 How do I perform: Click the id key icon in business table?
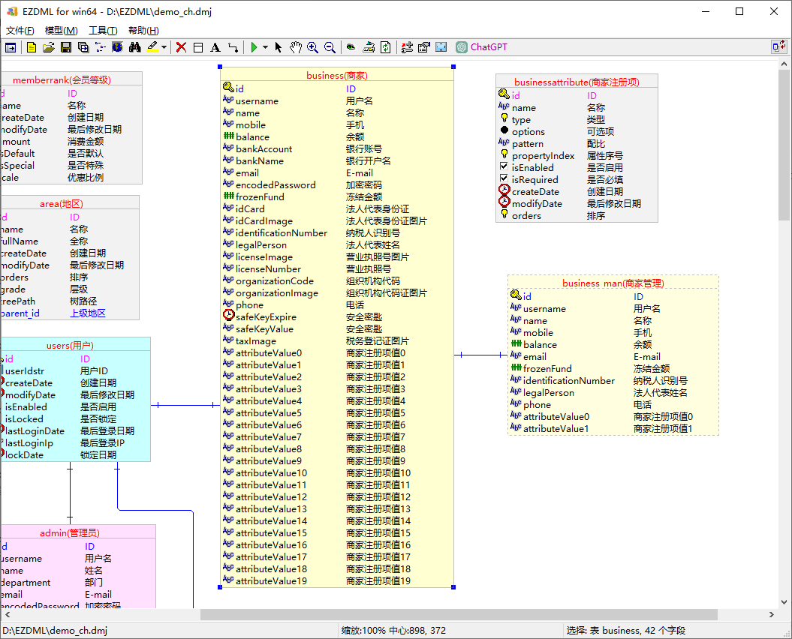tap(228, 87)
